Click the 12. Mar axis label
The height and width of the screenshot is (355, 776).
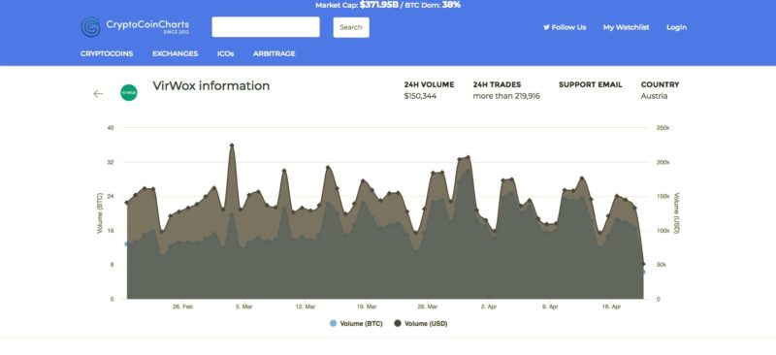point(306,307)
